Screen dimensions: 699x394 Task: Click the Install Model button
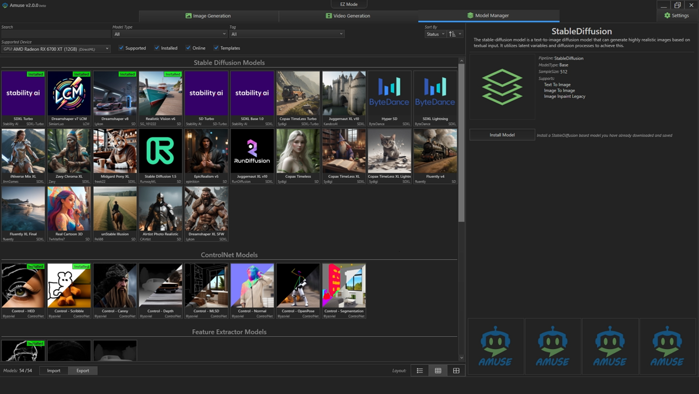502,135
